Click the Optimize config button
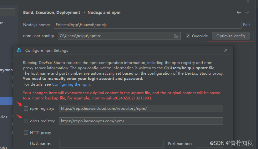This screenshot has width=258, height=149. tap(231, 36)
